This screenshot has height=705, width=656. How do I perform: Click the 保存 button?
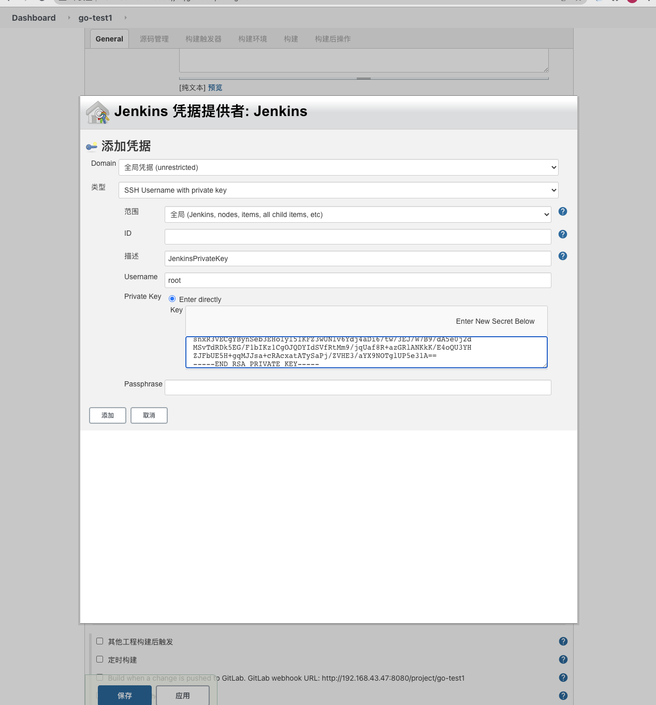point(125,695)
